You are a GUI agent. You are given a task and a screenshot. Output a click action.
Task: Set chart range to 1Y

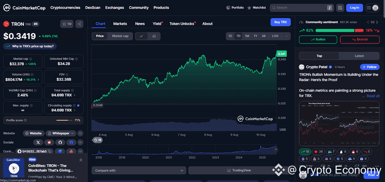(255, 36)
